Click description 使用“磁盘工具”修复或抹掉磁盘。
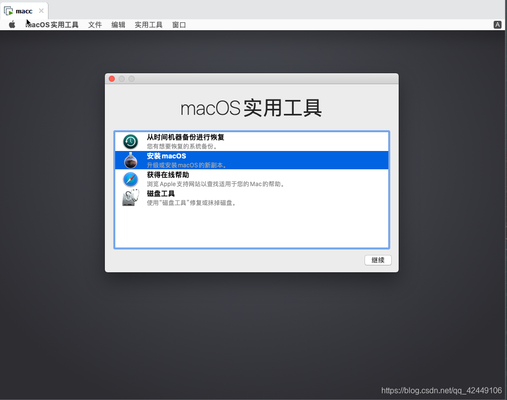 pos(191,202)
